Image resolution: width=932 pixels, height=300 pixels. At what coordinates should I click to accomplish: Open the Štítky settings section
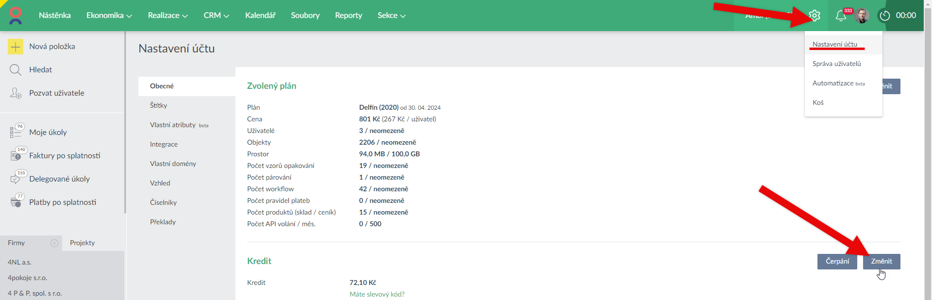click(x=159, y=105)
